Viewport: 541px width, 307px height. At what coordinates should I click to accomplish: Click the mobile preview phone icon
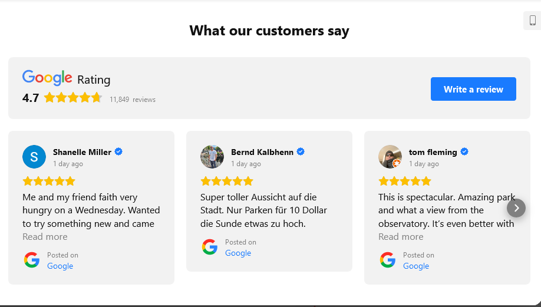532,21
